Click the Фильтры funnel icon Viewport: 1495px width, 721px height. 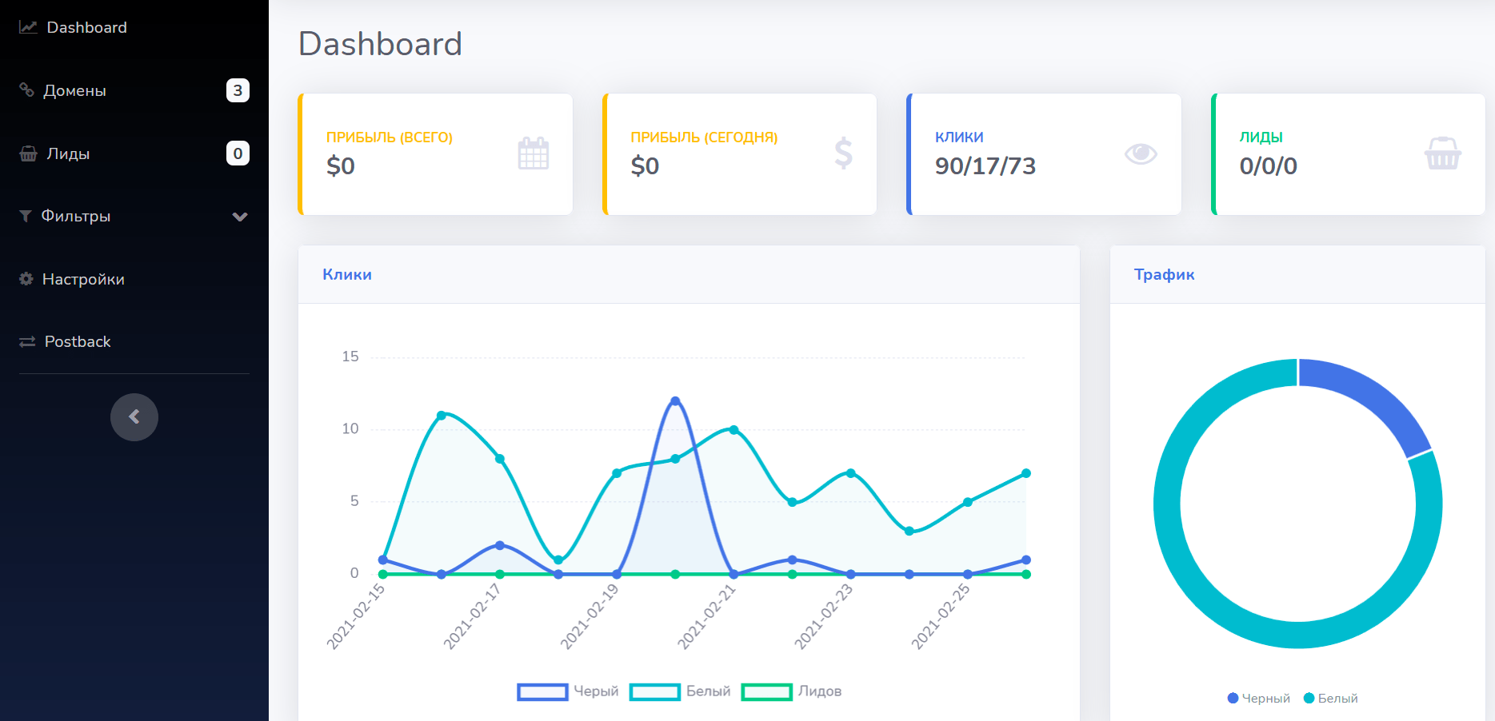tap(26, 216)
